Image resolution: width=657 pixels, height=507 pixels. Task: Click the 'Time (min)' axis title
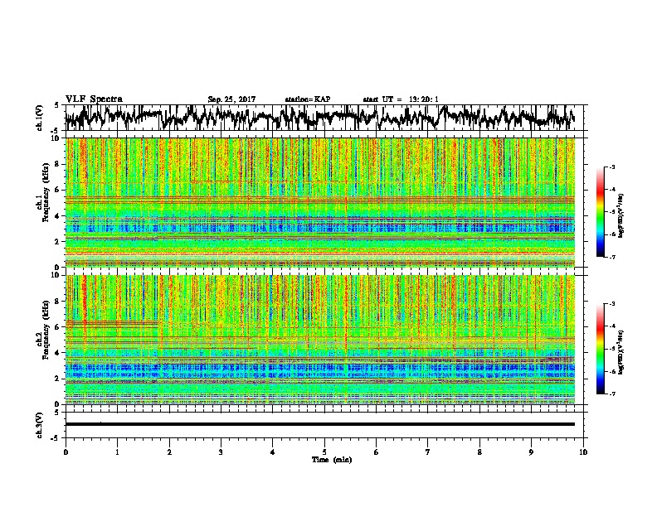(332, 460)
